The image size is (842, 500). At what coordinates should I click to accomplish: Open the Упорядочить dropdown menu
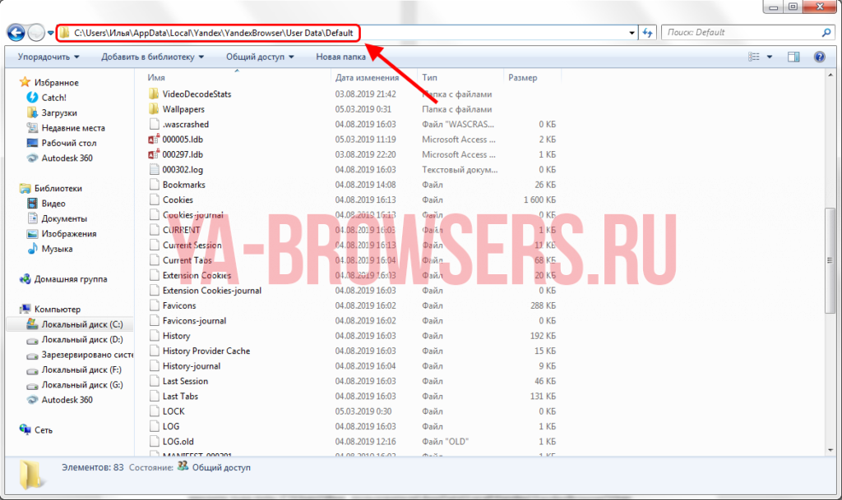click(49, 57)
